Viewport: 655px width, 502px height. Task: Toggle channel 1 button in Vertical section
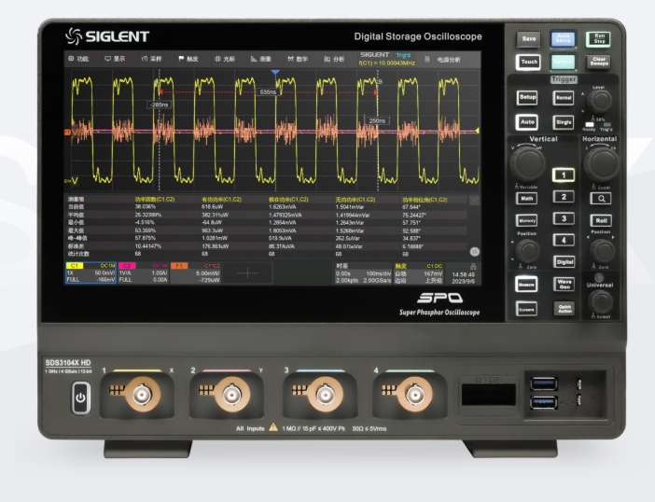click(563, 174)
